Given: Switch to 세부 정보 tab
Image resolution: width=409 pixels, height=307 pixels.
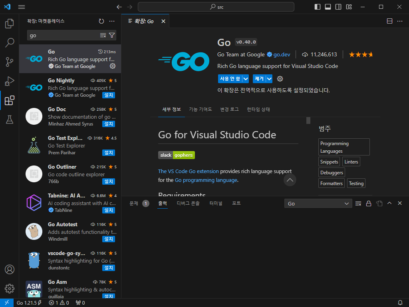Looking at the screenshot, I should point(171,110).
